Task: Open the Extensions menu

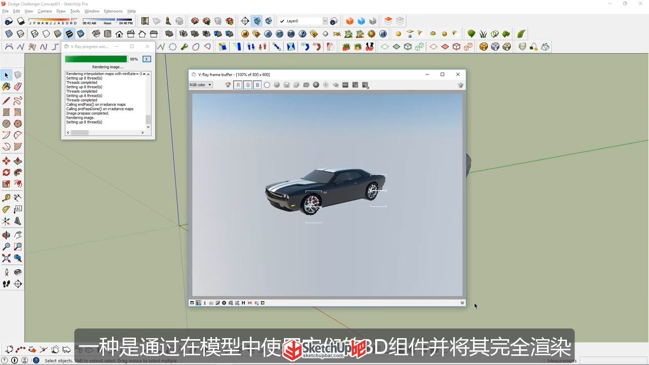Action: [x=113, y=11]
